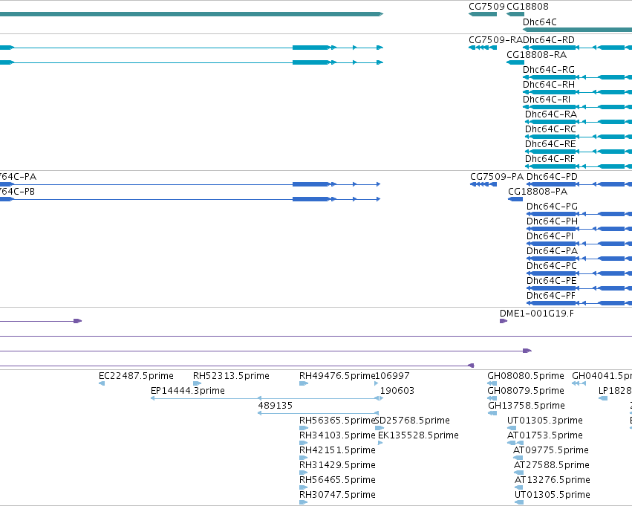The width and height of the screenshot is (632, 506).
Task: Pick transcript label Dhc64C-RF
Action: click(x=550, y=159)
